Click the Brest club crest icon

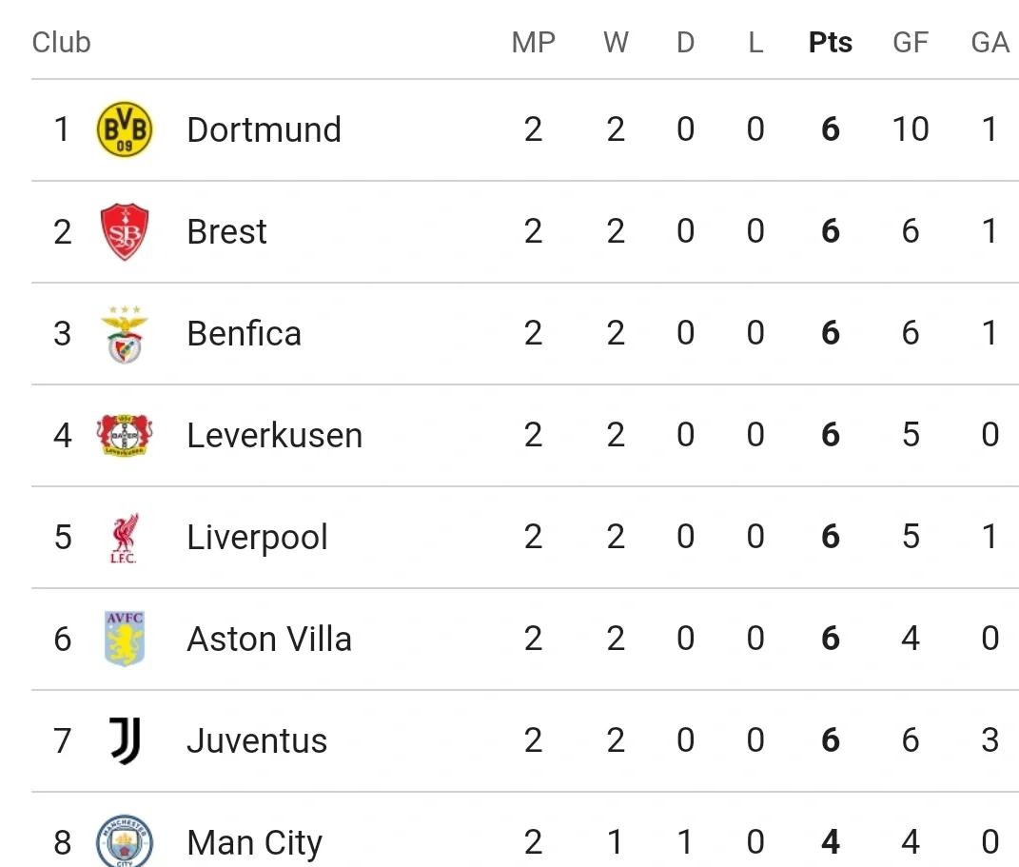[125, 231]
